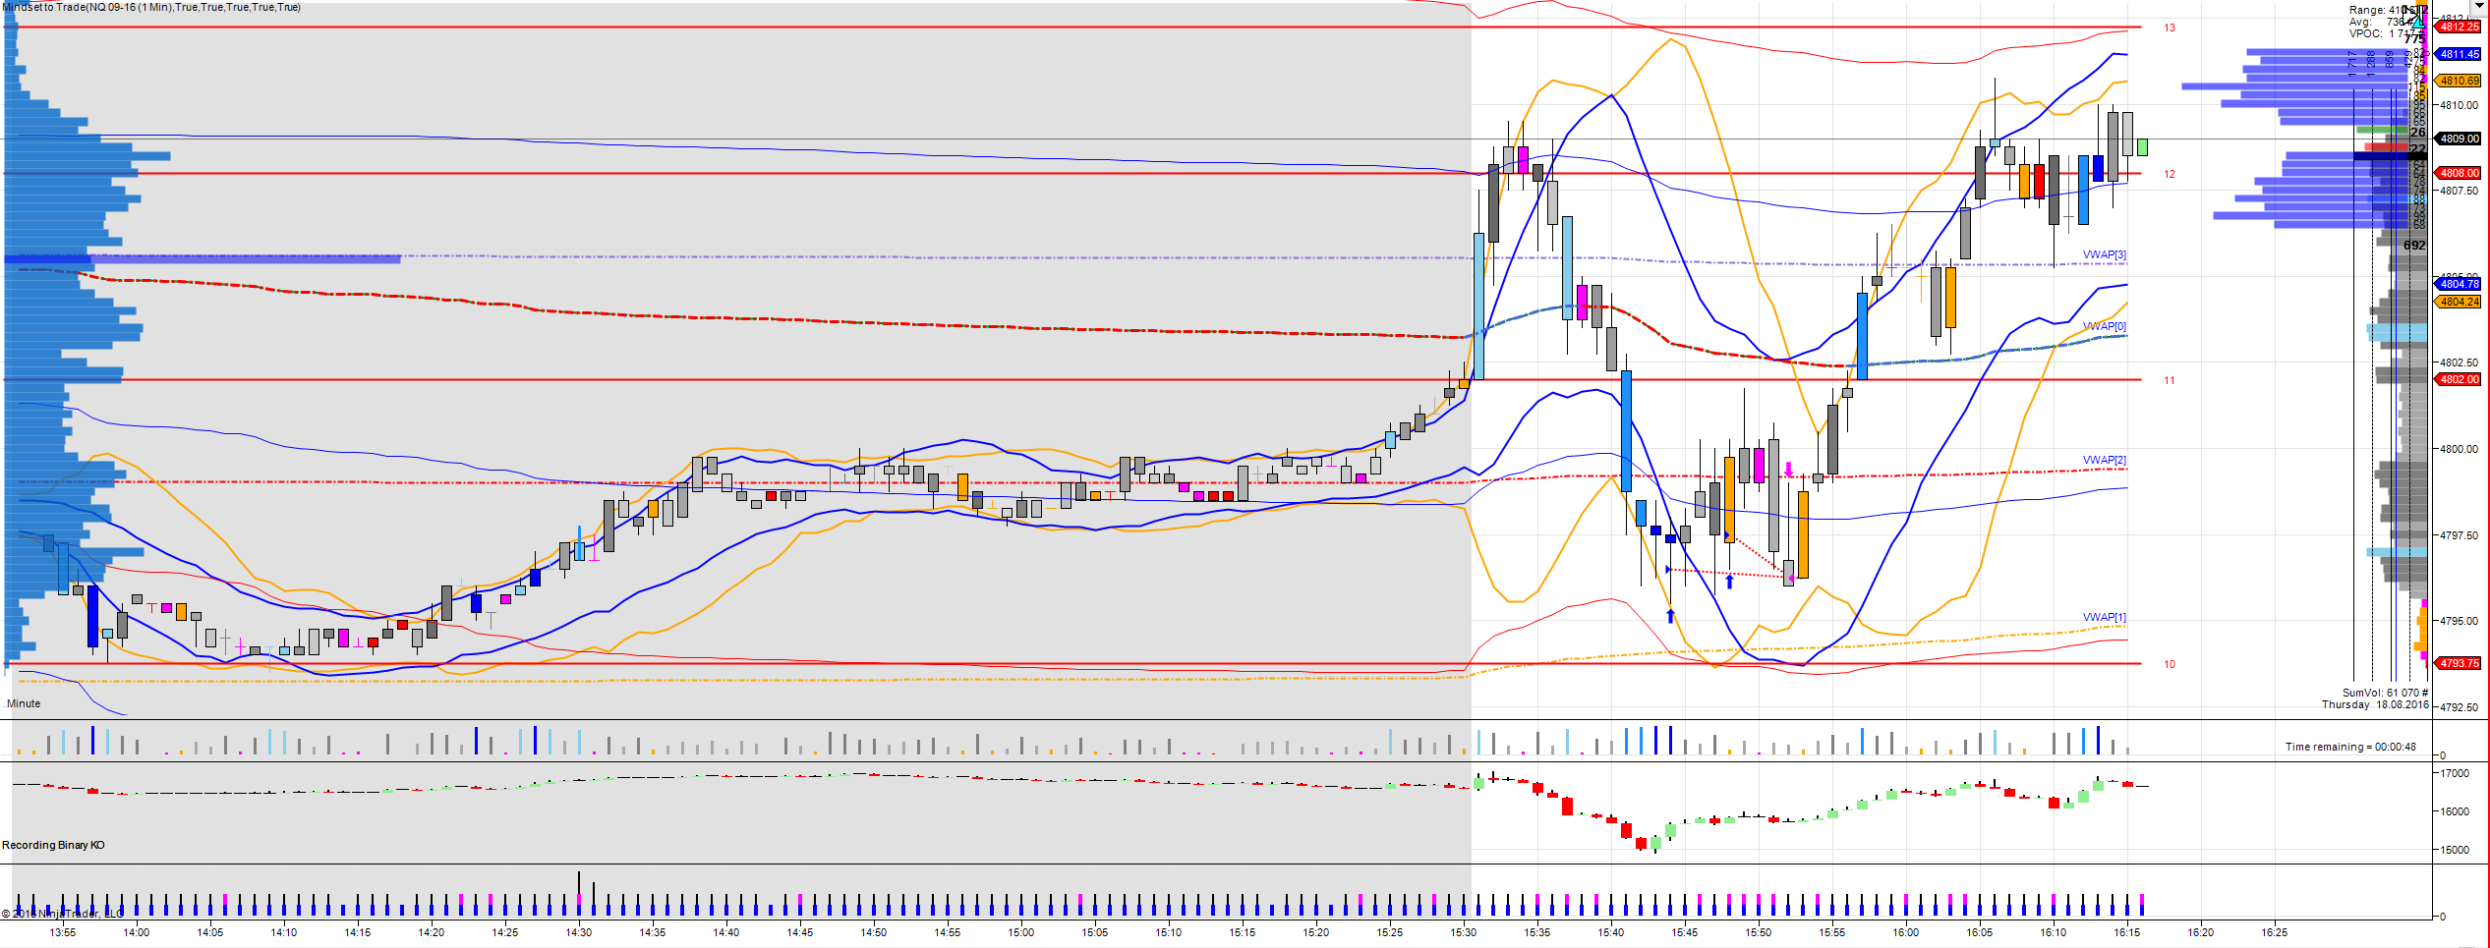Click the 'Recording Binary KO' panel label
Viewport: 2490px width, 948px height.
coord(53,845)
